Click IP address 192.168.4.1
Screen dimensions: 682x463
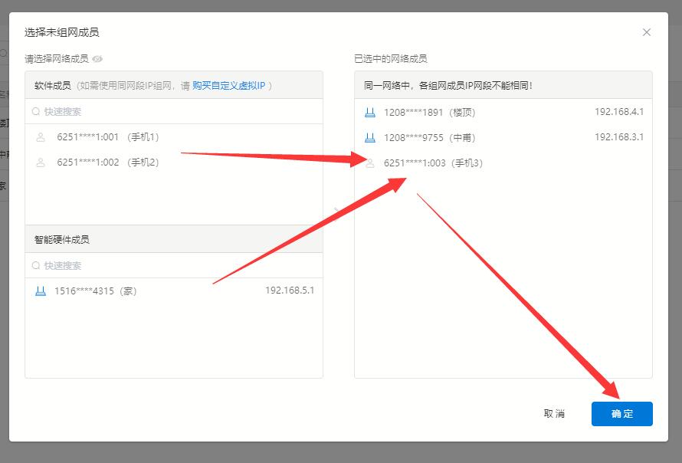(x=619, y=112)
